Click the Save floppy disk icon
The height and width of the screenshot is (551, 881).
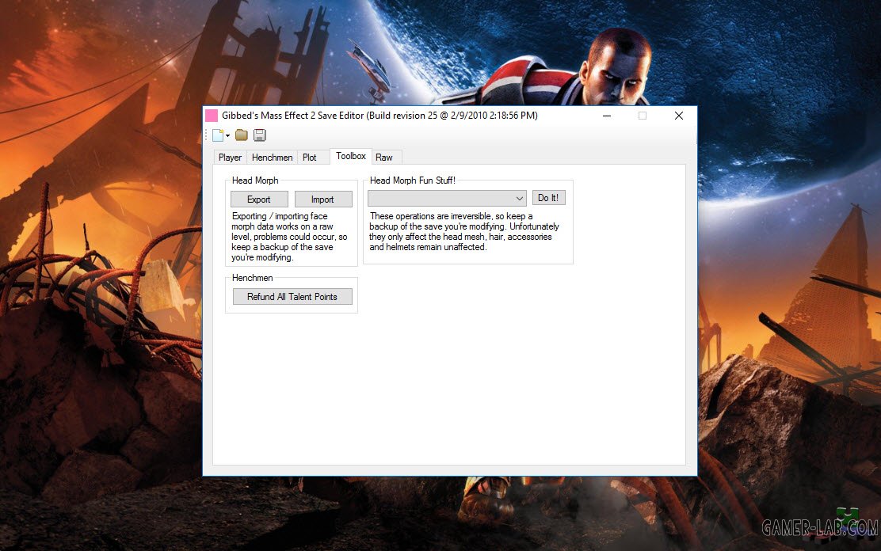(x=260, y=135)
